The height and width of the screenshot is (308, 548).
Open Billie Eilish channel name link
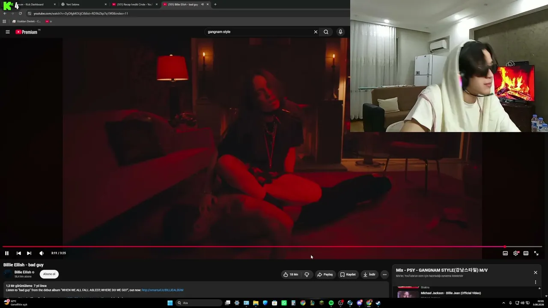(x=23, y=272)
